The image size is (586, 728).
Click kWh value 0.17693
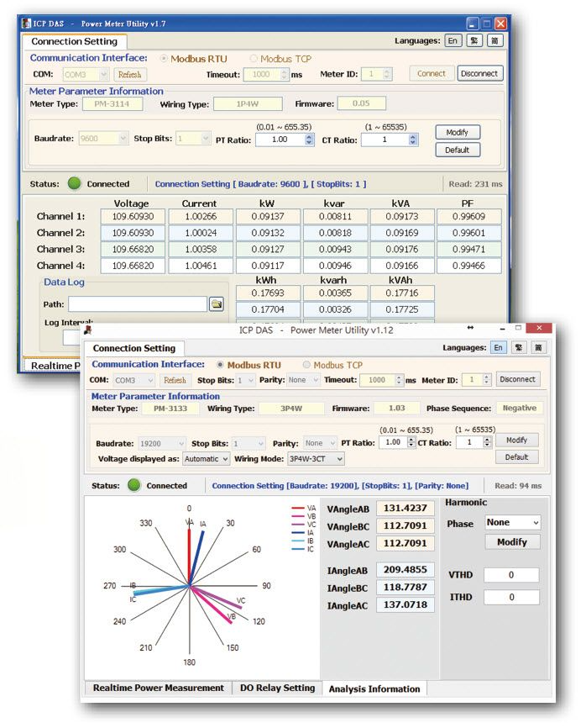269,293
